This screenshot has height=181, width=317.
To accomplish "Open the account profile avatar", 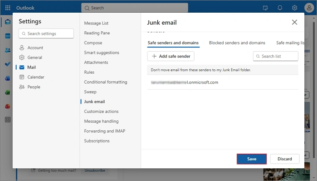I will 309,8.
